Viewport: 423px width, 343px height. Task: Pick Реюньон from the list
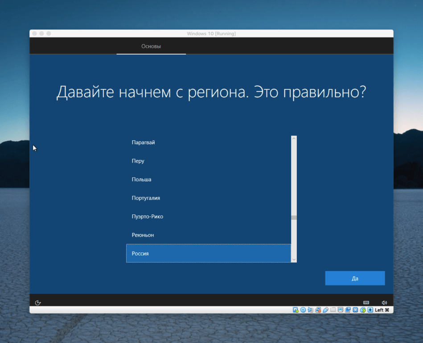tap(209, 235)
